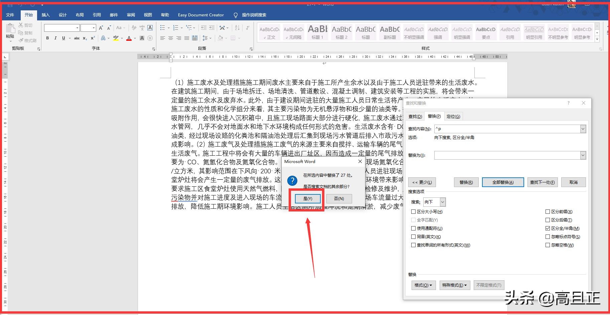Viewport: 610px width, 315px height.
Task: Toggle Italic formatting
Action: coord(55,38)
